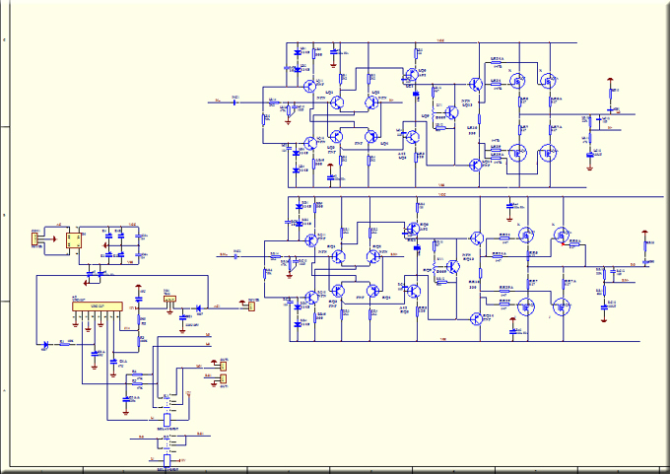The width and height of the screenshot is (670, 474).
Task: Select the lower channel bottom-right output MOSFET
Action: [x=561, y=305]
